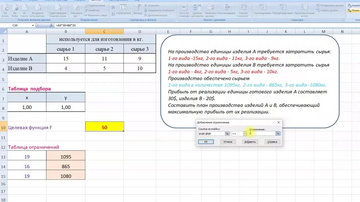
Task: Open the Группировать dropdown
Action: [x=262, y=10]
